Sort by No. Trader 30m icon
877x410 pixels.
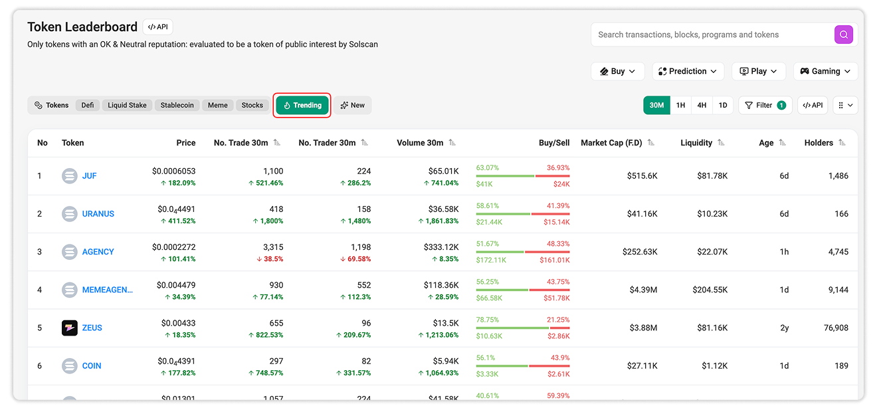point(365,143)
